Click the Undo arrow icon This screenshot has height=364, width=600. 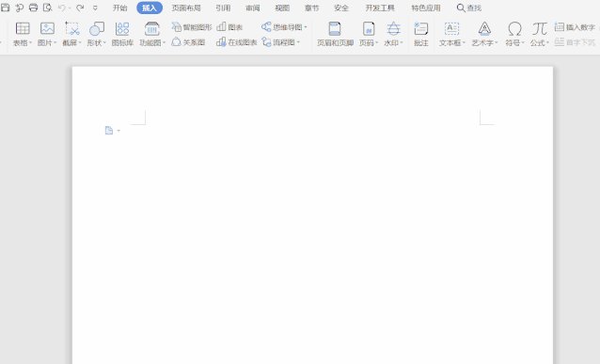62,8
